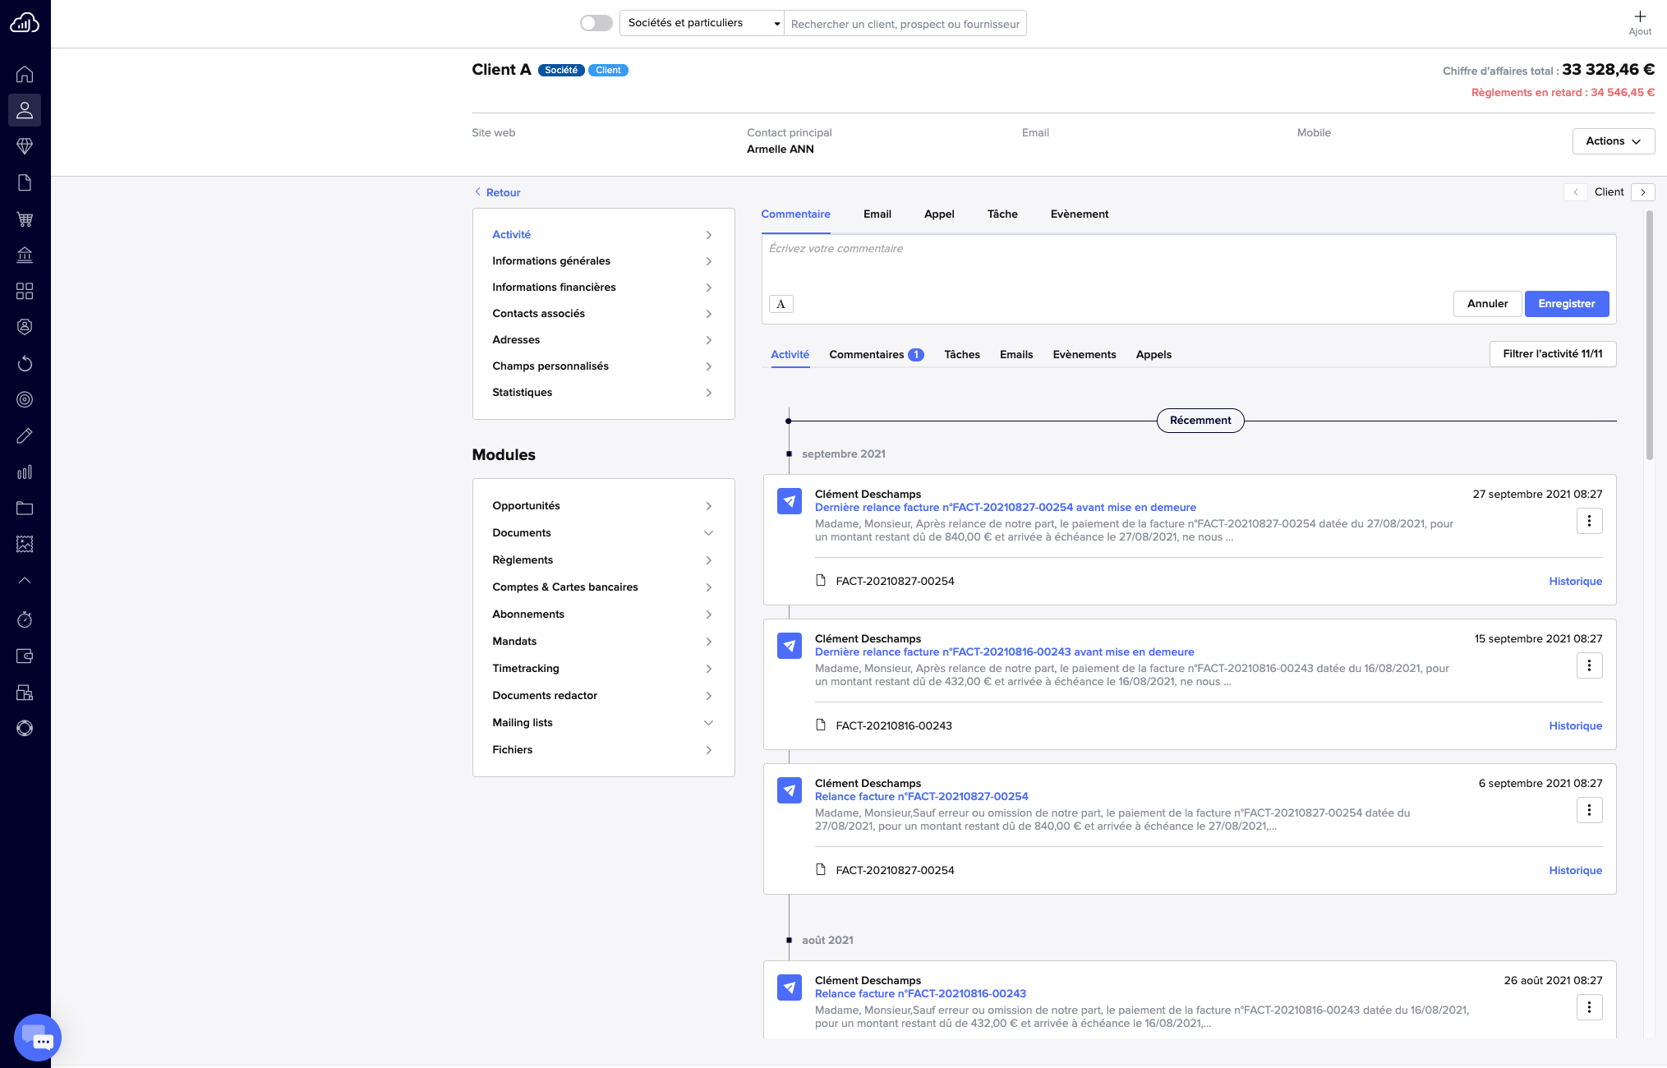Open the home icon in sidebar

coord(25,74)
